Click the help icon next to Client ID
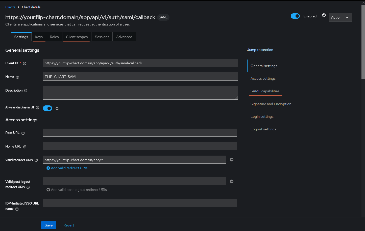 (x=25, y=64)
